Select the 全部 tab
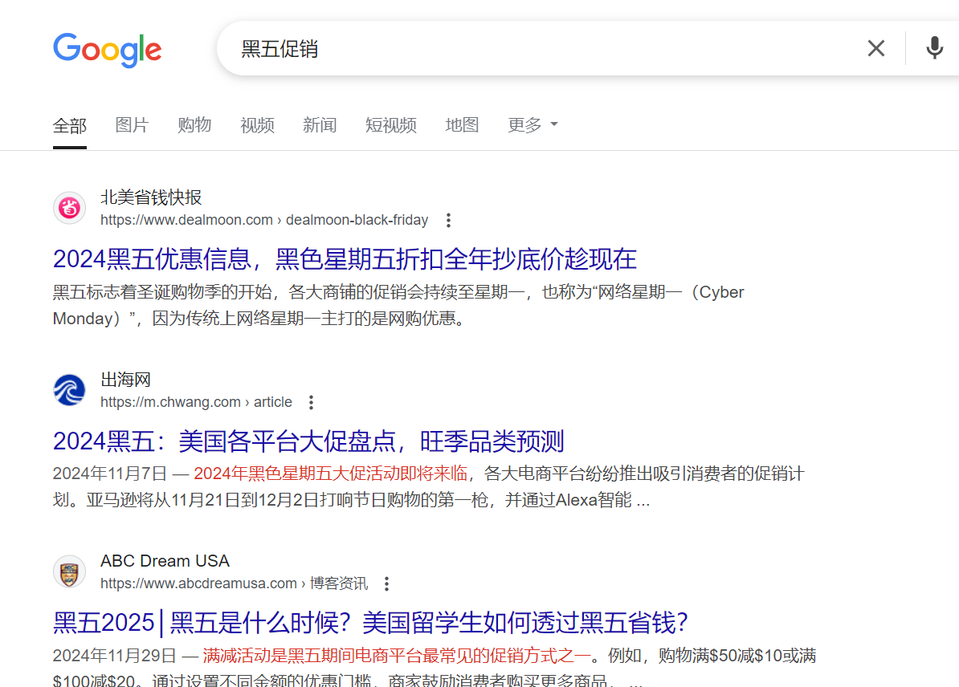This screenshot has height=687, width=959. coord(70,125)
